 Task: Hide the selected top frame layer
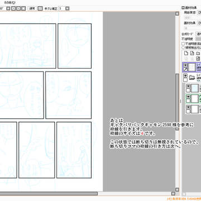pos(185,65)
